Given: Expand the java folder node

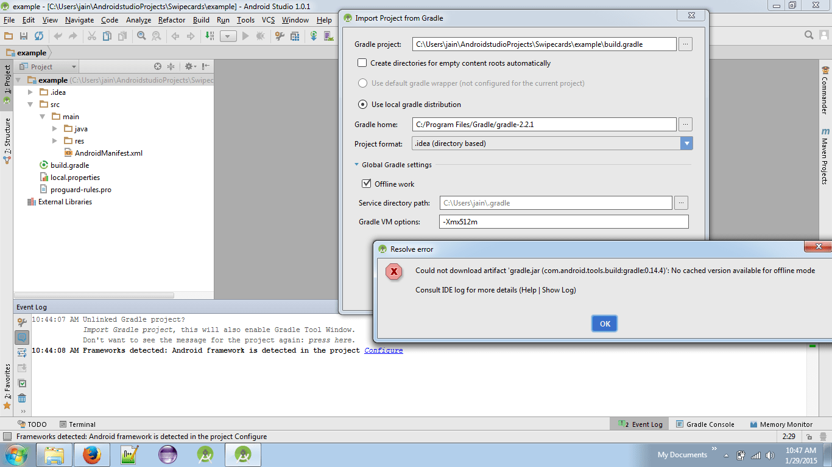Looking at the screenshot, I should click(55, 129).
